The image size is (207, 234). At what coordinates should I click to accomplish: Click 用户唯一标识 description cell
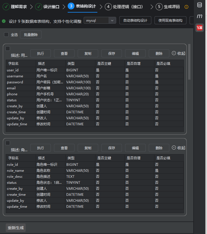click(x=50, y=70)
